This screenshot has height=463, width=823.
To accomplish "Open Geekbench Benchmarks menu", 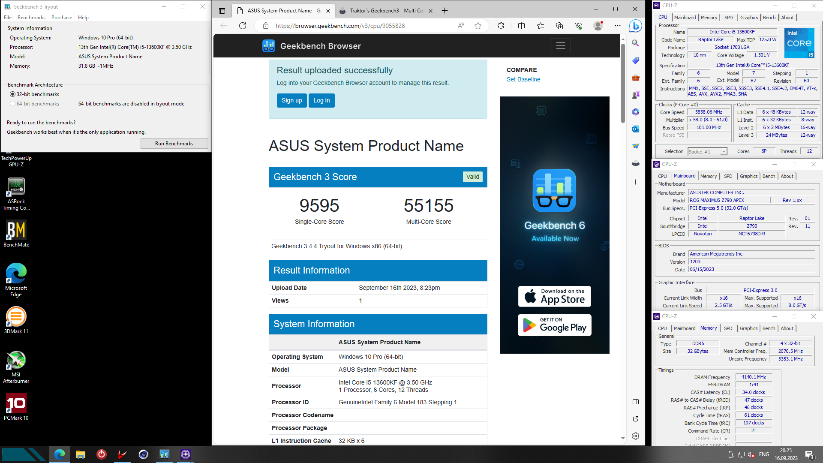I will (31, 18).
